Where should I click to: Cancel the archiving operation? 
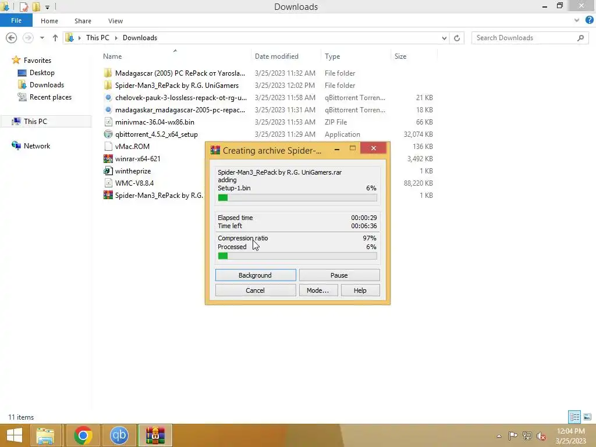(x=256, y=290)
